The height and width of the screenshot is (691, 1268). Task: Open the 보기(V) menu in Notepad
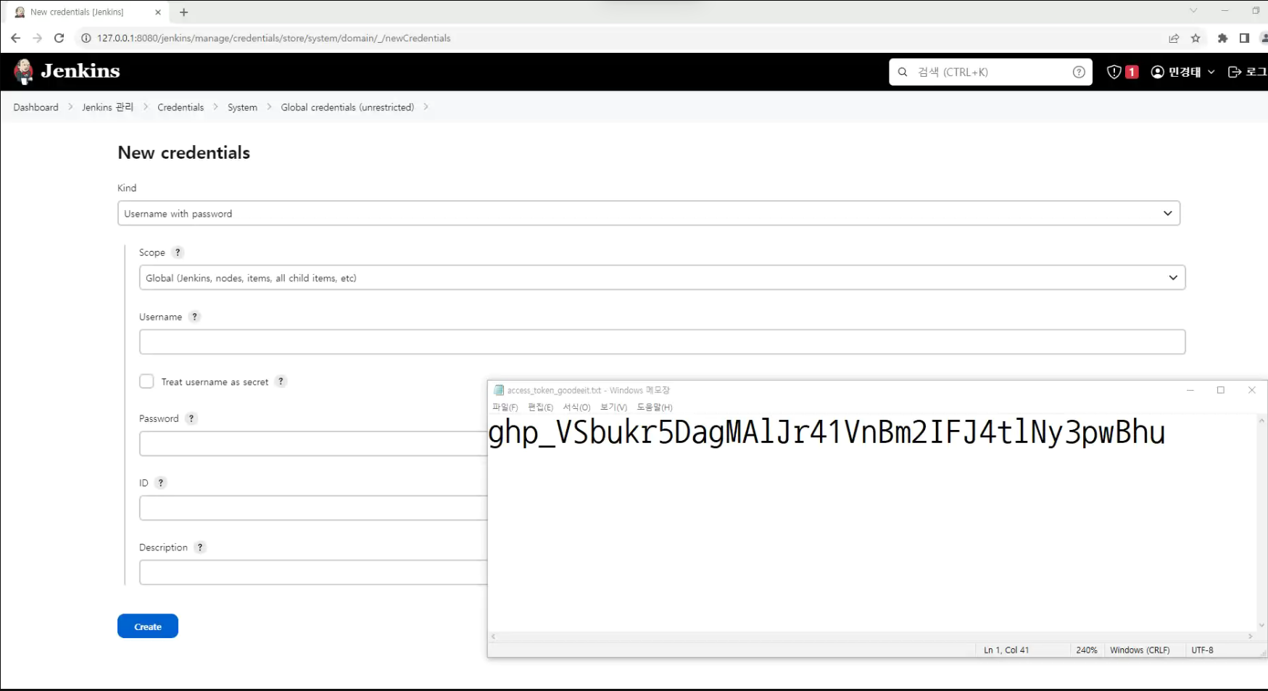pos(613,407)
